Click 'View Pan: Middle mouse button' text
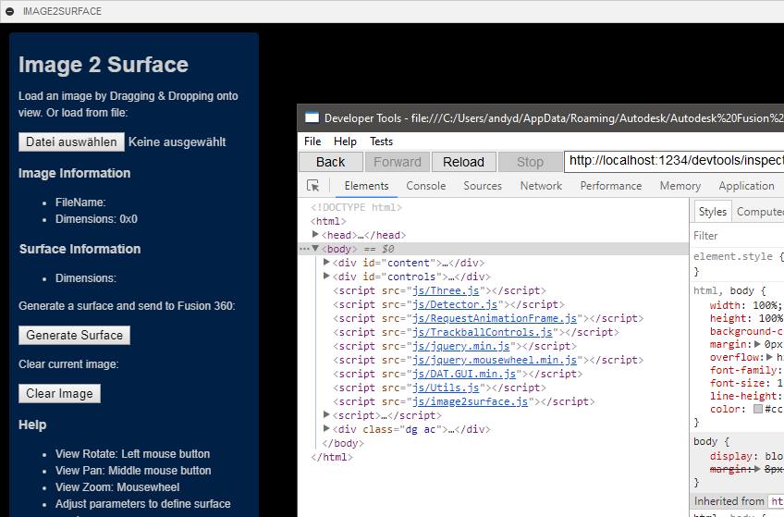 point(133,471)
